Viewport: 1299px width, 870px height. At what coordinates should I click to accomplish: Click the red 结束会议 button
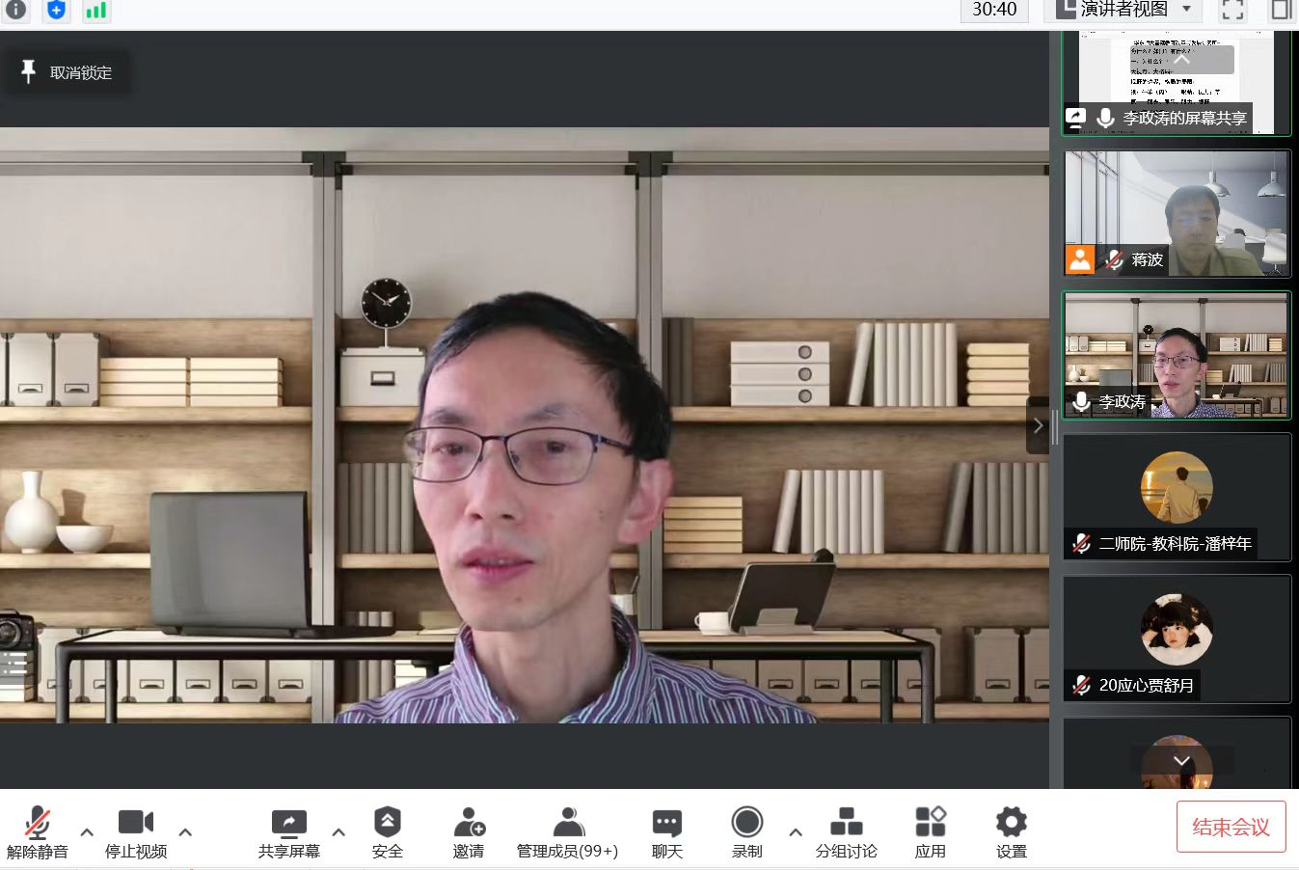point(1231,827)
